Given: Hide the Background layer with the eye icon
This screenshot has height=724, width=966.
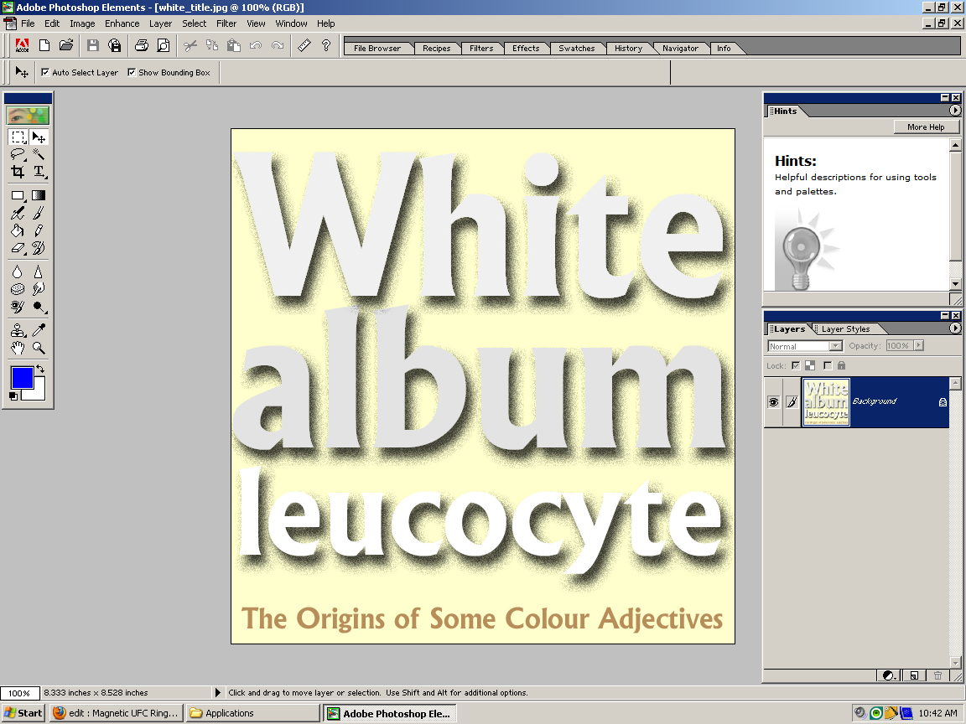Looking at the screenshot, I should [773, 402].
